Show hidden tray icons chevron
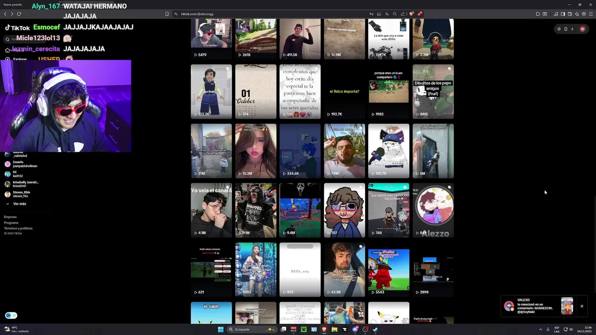Image resolution: width=596 pixels, height=335 pixels. click(541, 329)
